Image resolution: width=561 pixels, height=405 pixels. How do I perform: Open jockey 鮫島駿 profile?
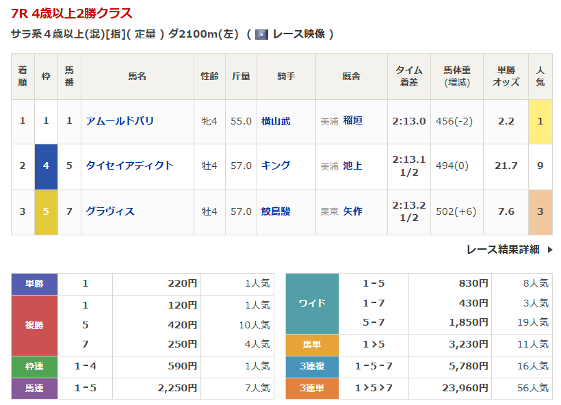coord(276,211)
